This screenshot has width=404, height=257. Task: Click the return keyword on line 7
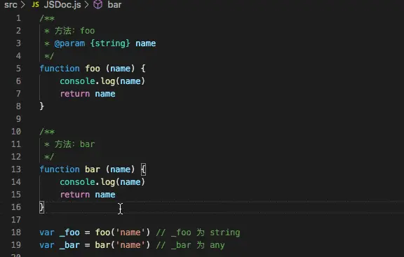[75, 94]
